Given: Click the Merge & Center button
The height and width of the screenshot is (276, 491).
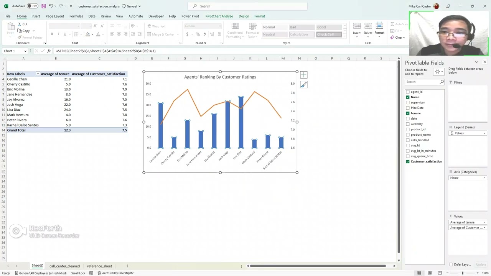Looking at the screenshot, I should coord(163,34).
